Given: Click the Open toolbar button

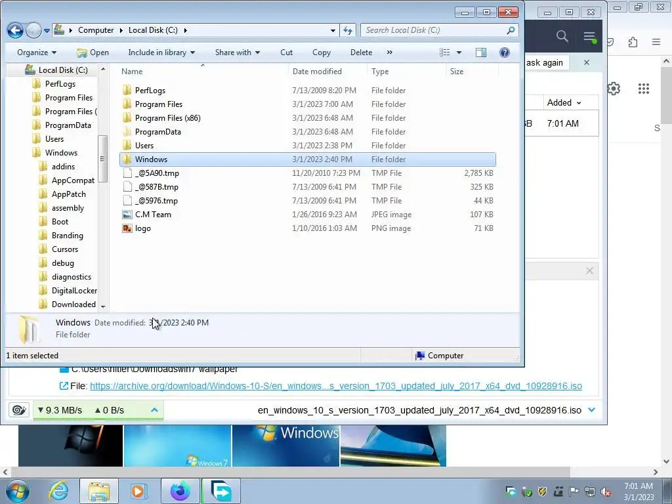Looking at the screenshot, I should pyautogui.click(x=93, y=52).
